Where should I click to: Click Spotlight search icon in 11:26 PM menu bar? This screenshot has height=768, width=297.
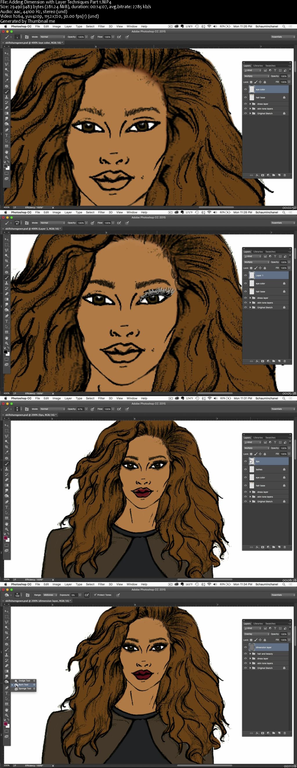284,26
